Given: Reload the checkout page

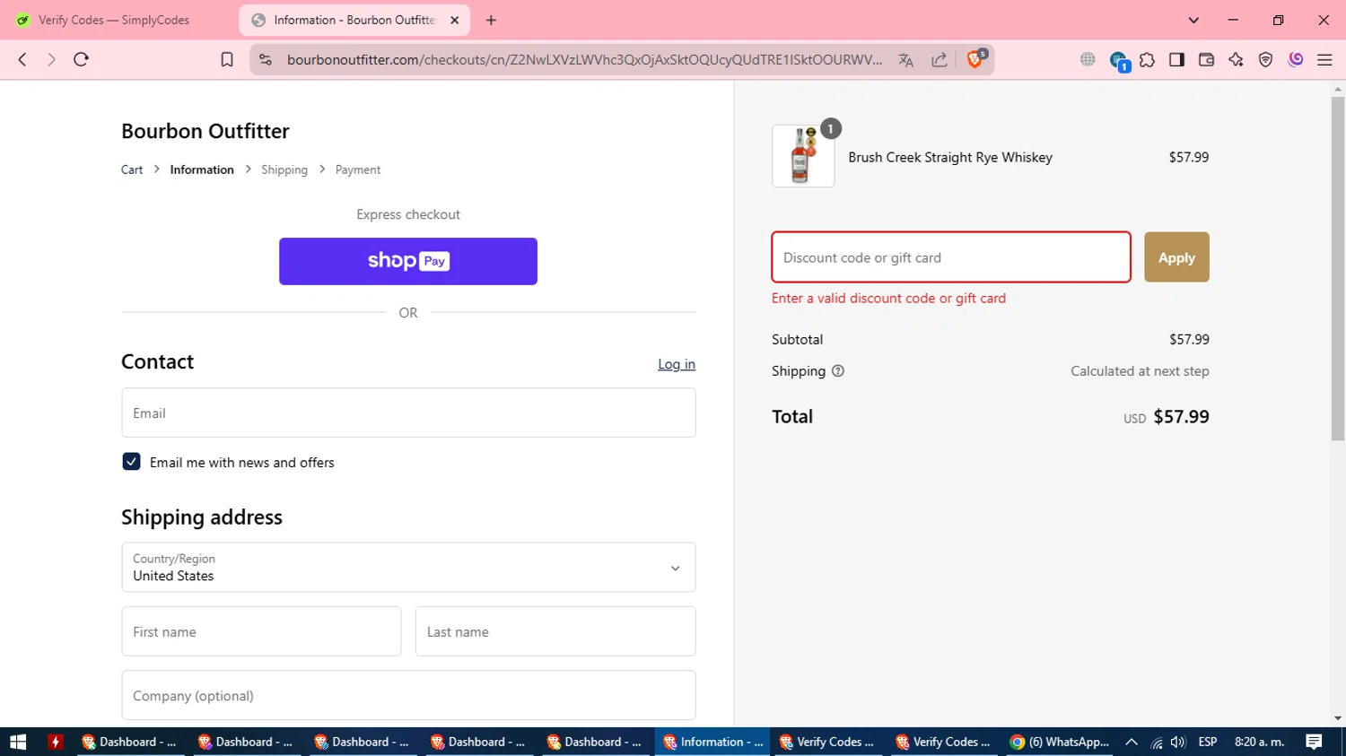Looking at the screenshot, I should 81,59.
